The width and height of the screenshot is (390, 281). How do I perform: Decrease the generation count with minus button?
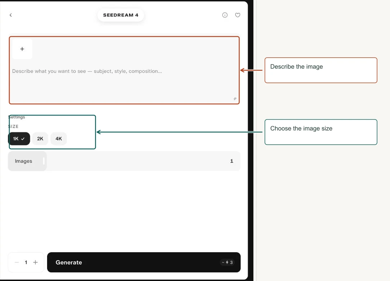pyautogui.click(x=17, y=262)
